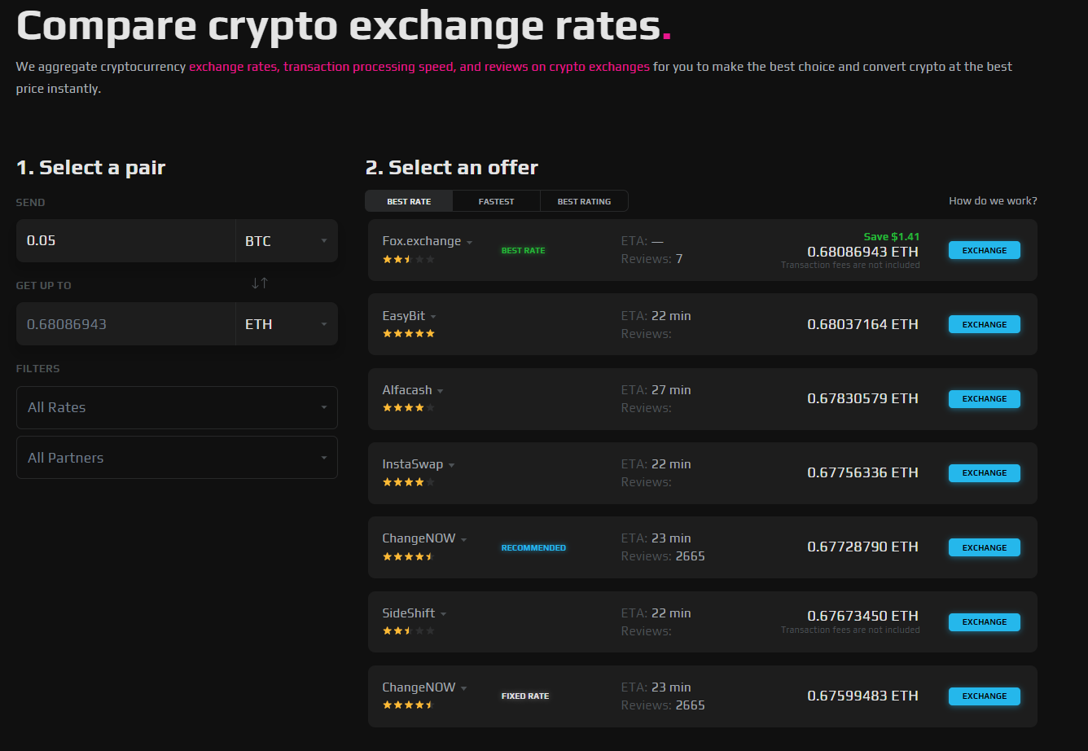Open the BTC currency dropdown

click(285, 240)
